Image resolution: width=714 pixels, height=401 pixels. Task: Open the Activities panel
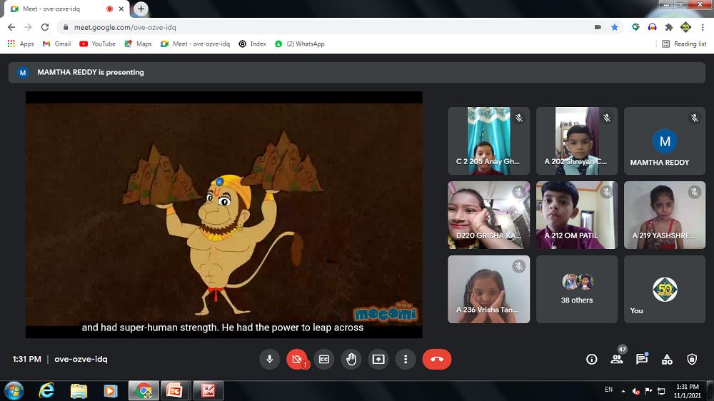tap(667, 360)
